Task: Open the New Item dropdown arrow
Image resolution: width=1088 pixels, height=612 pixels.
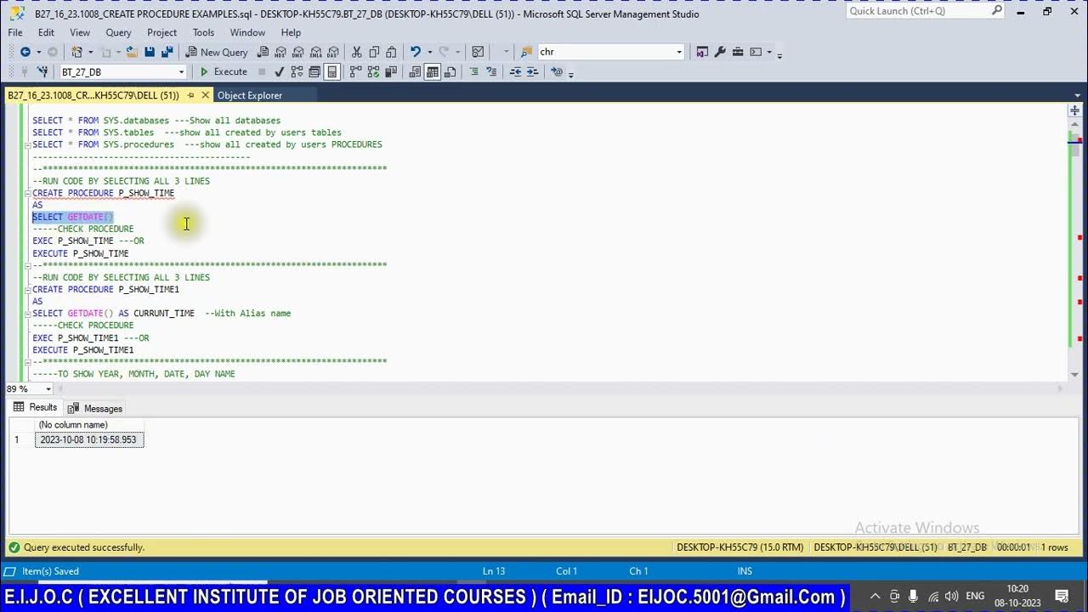Action: point(90,52)
